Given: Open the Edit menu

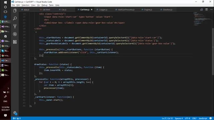Looking at the screenshot, I should tap(18, 5).
